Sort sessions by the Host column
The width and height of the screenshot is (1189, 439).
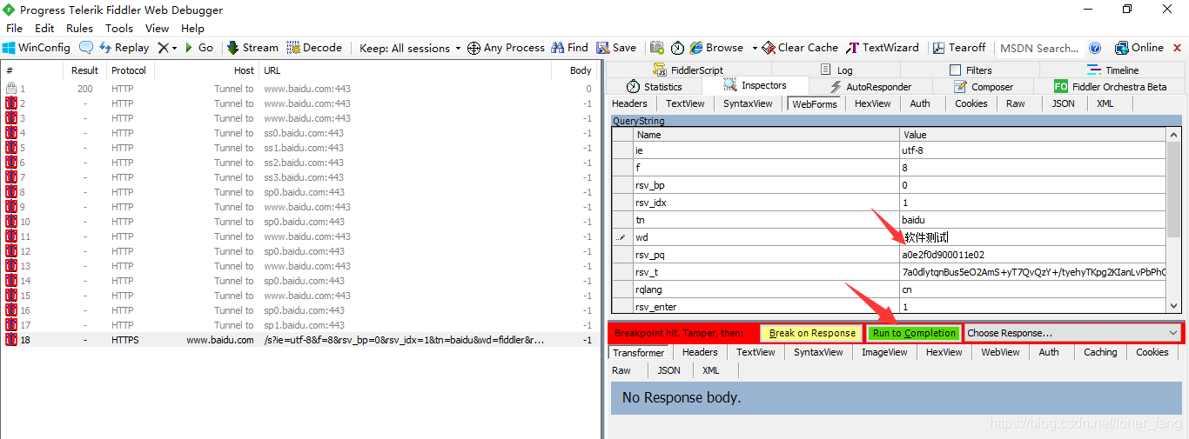(x=206, y=70)
